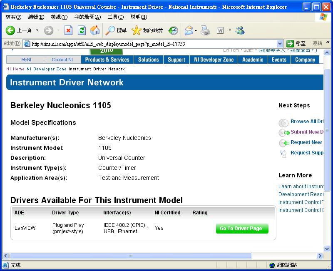Viewport: 333px width, 271px height.
Task: Click the Submit New Driver link
Action: (307, 132)
